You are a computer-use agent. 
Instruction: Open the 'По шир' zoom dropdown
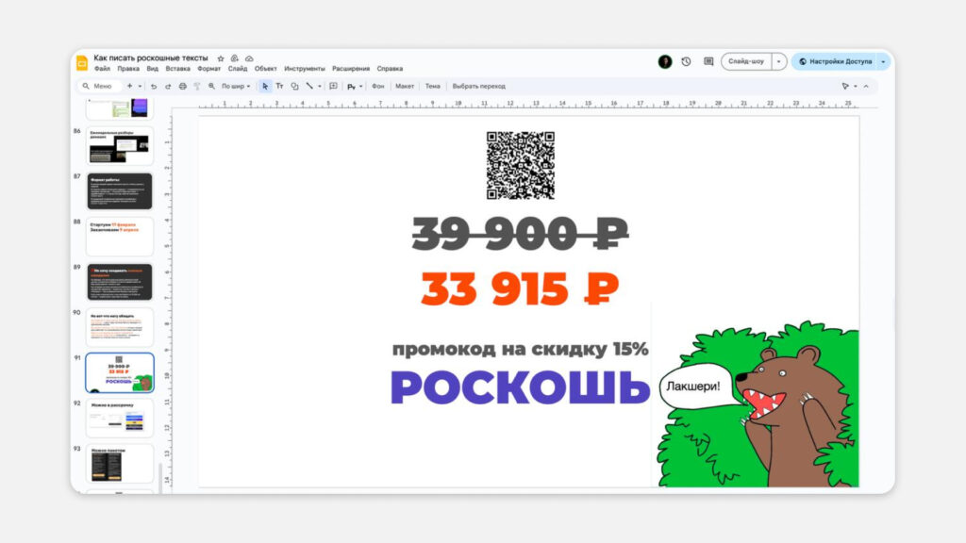point(236,86)
